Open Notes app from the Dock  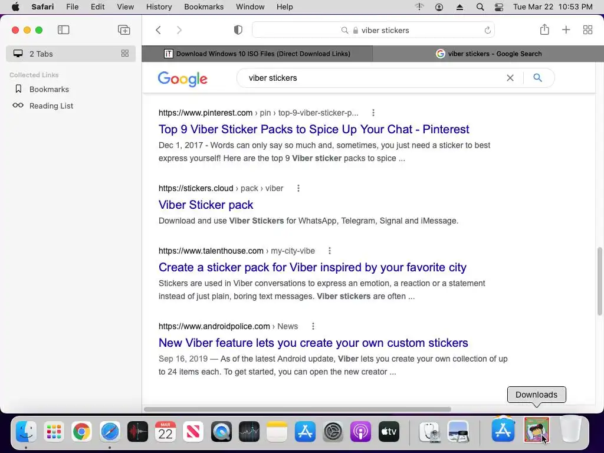point(277,431)
